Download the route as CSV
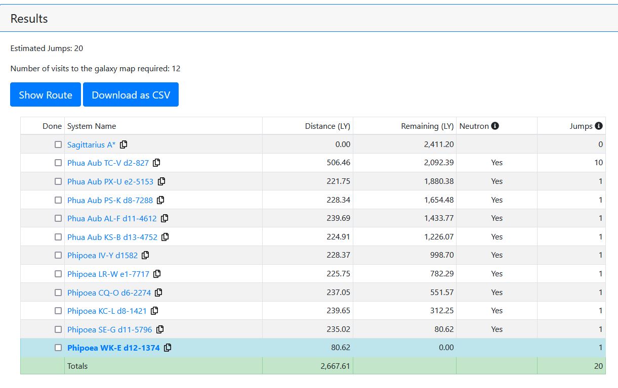Screen dimensions: 618x388 [x=131, y=95]
